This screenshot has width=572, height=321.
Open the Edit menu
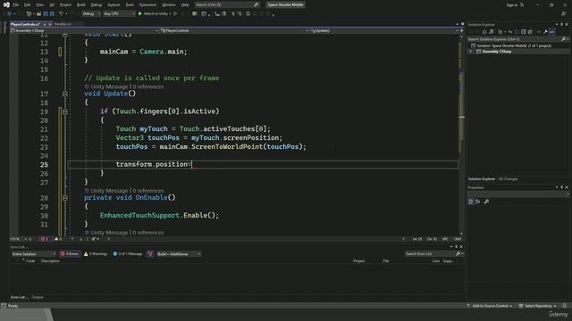tap(28, 4)
